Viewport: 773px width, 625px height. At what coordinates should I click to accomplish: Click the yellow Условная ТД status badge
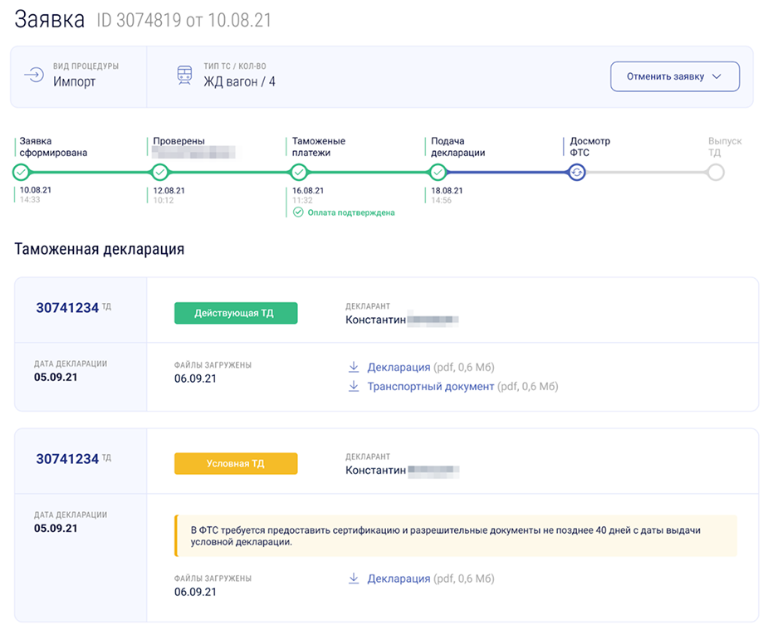(x=235, y=463)
